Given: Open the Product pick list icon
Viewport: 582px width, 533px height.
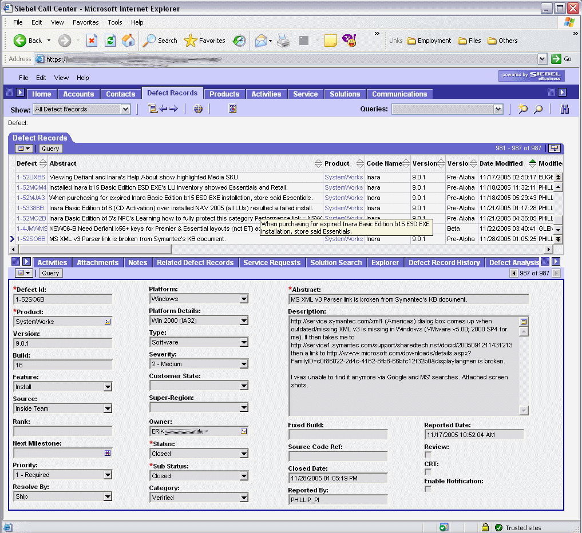Looking at the screenshot, I should (x=108, y=322).
